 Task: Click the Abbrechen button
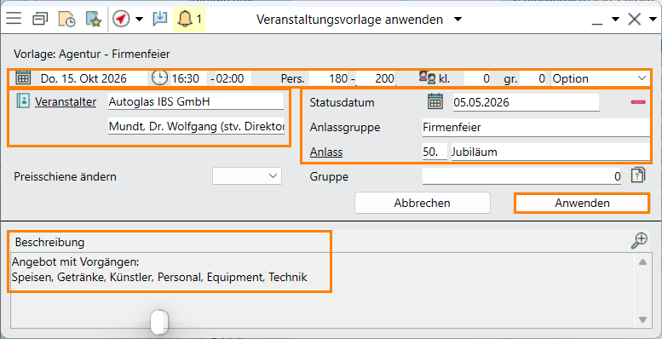click(423, 203)
